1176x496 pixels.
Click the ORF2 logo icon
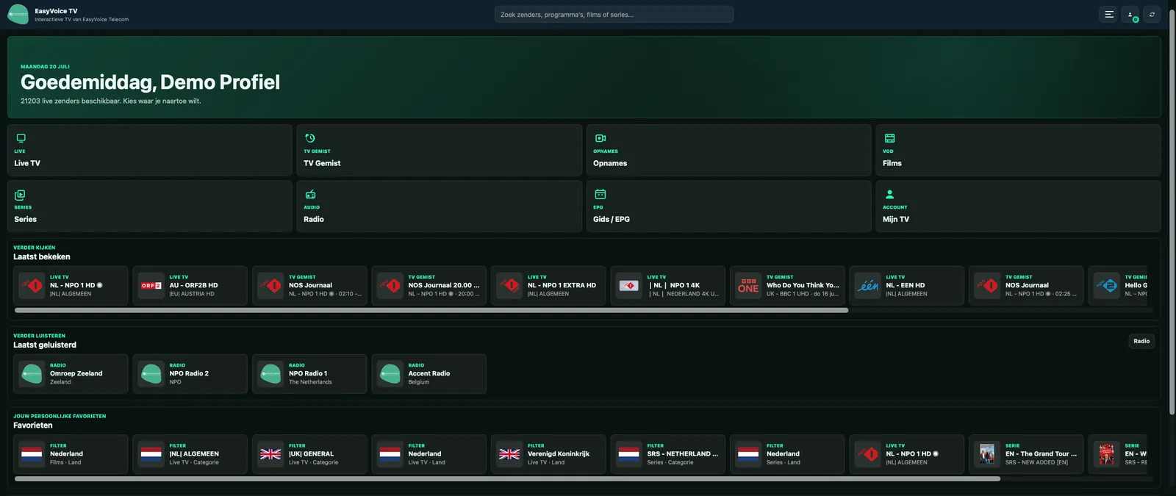pyautogui.click(x=151, y=286)
